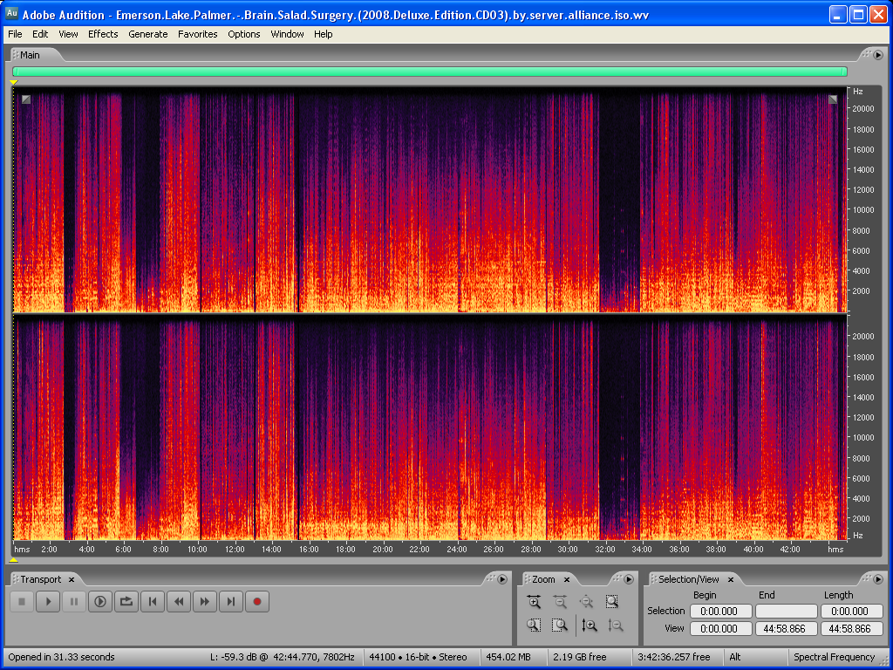Close the Transport panel tab

coord(72,579)
